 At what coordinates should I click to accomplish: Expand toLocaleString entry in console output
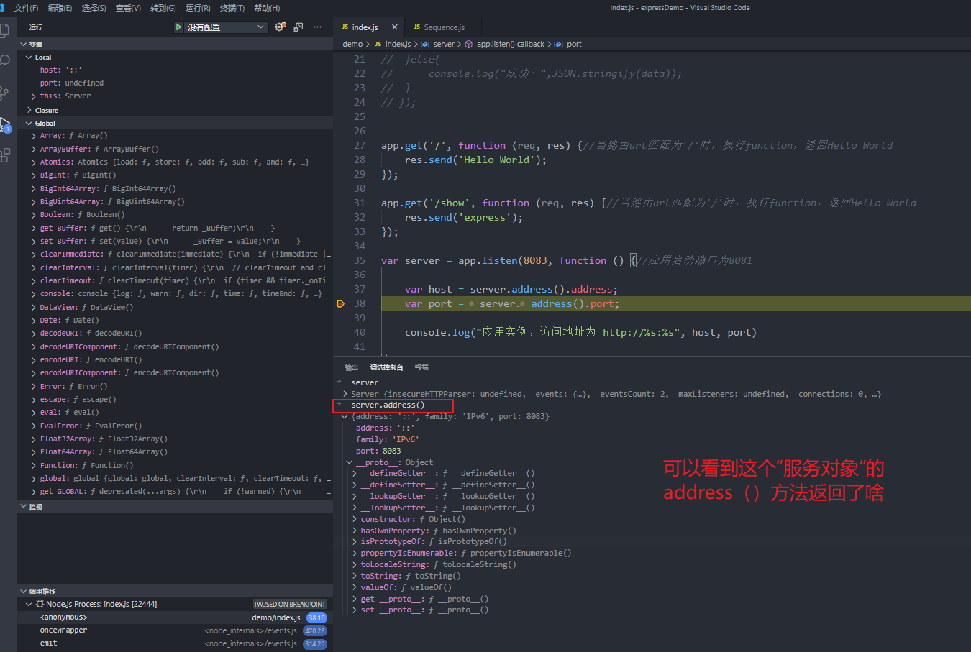point(355,565)
